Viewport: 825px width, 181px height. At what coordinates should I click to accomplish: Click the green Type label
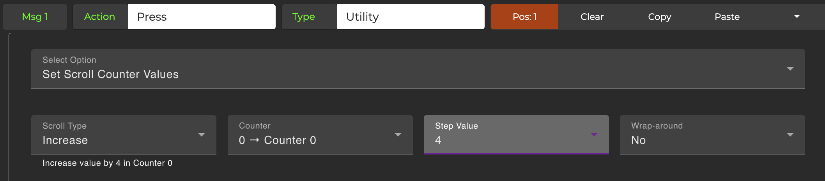tap(304, 17)
